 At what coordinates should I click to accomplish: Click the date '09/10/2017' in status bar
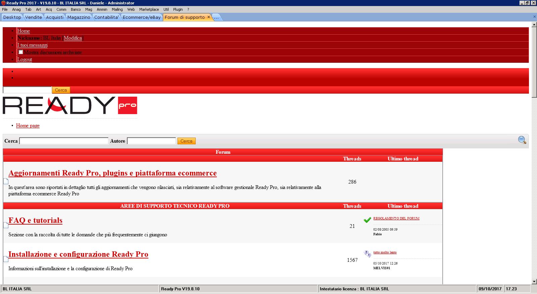pos(490,289)
